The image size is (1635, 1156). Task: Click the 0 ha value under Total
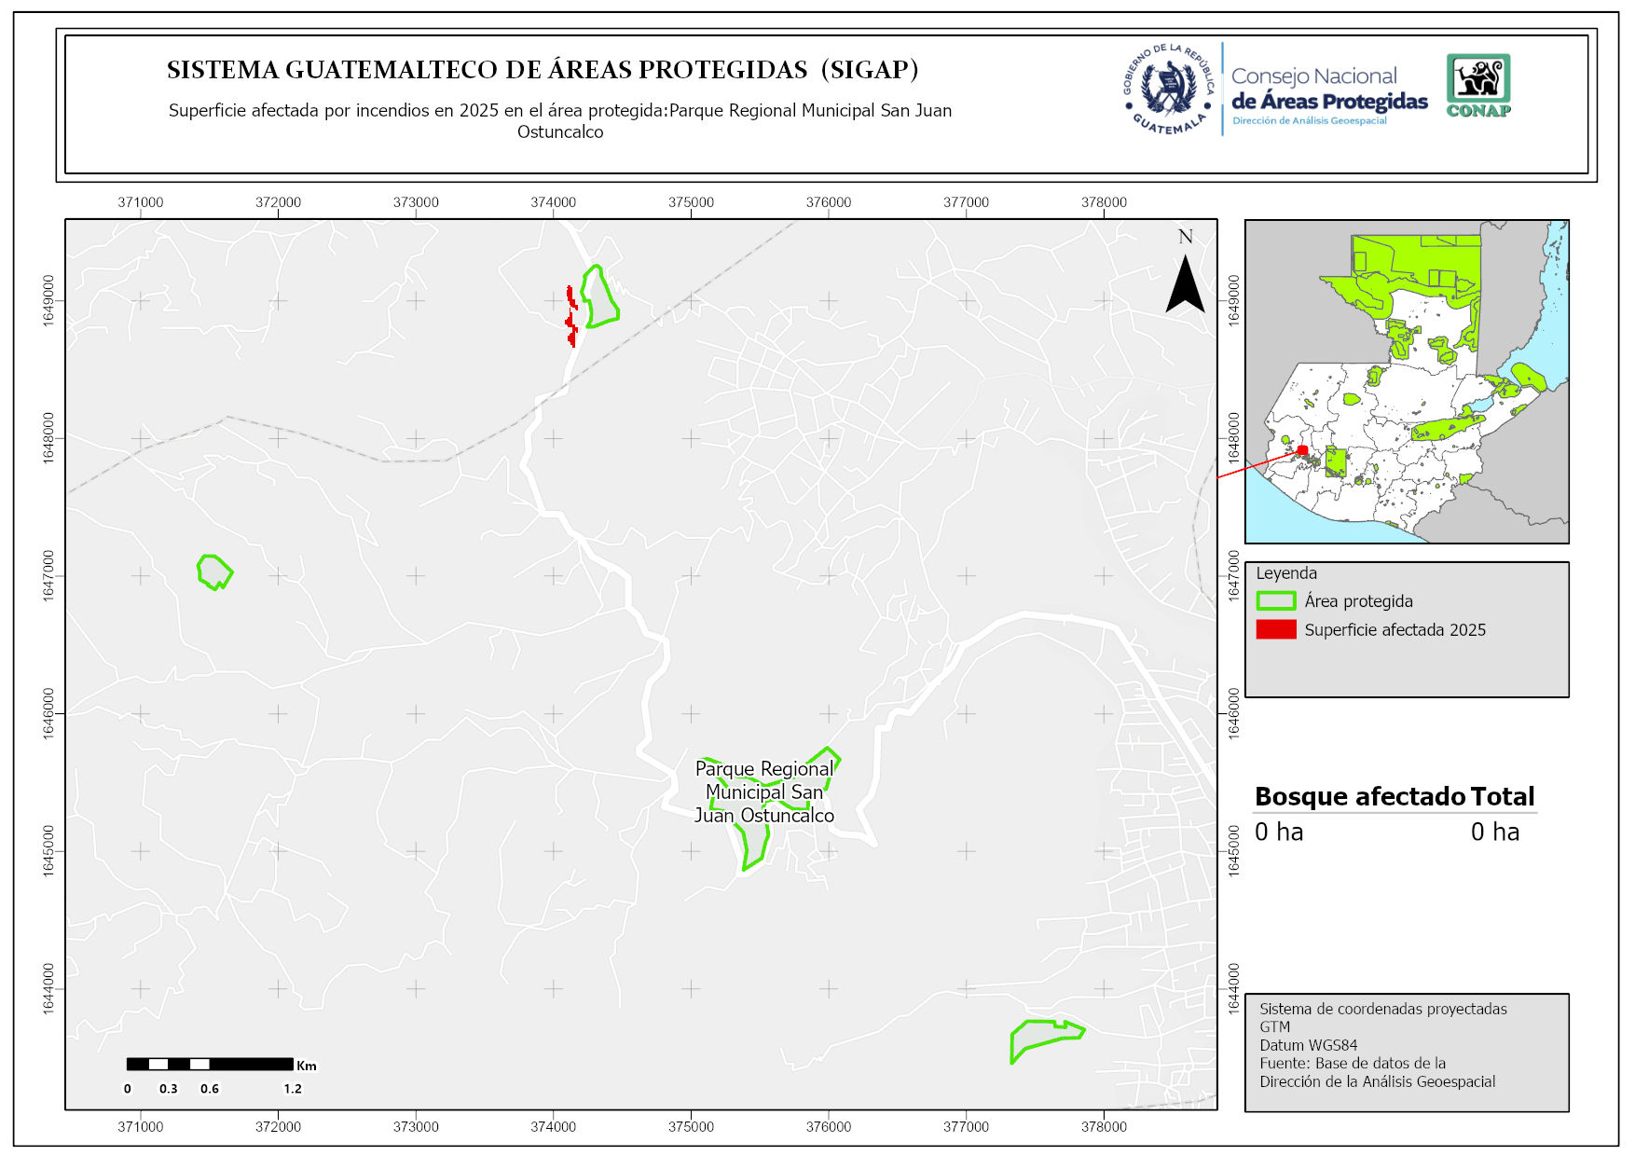pyautogui.click(x=1494, y=832)
